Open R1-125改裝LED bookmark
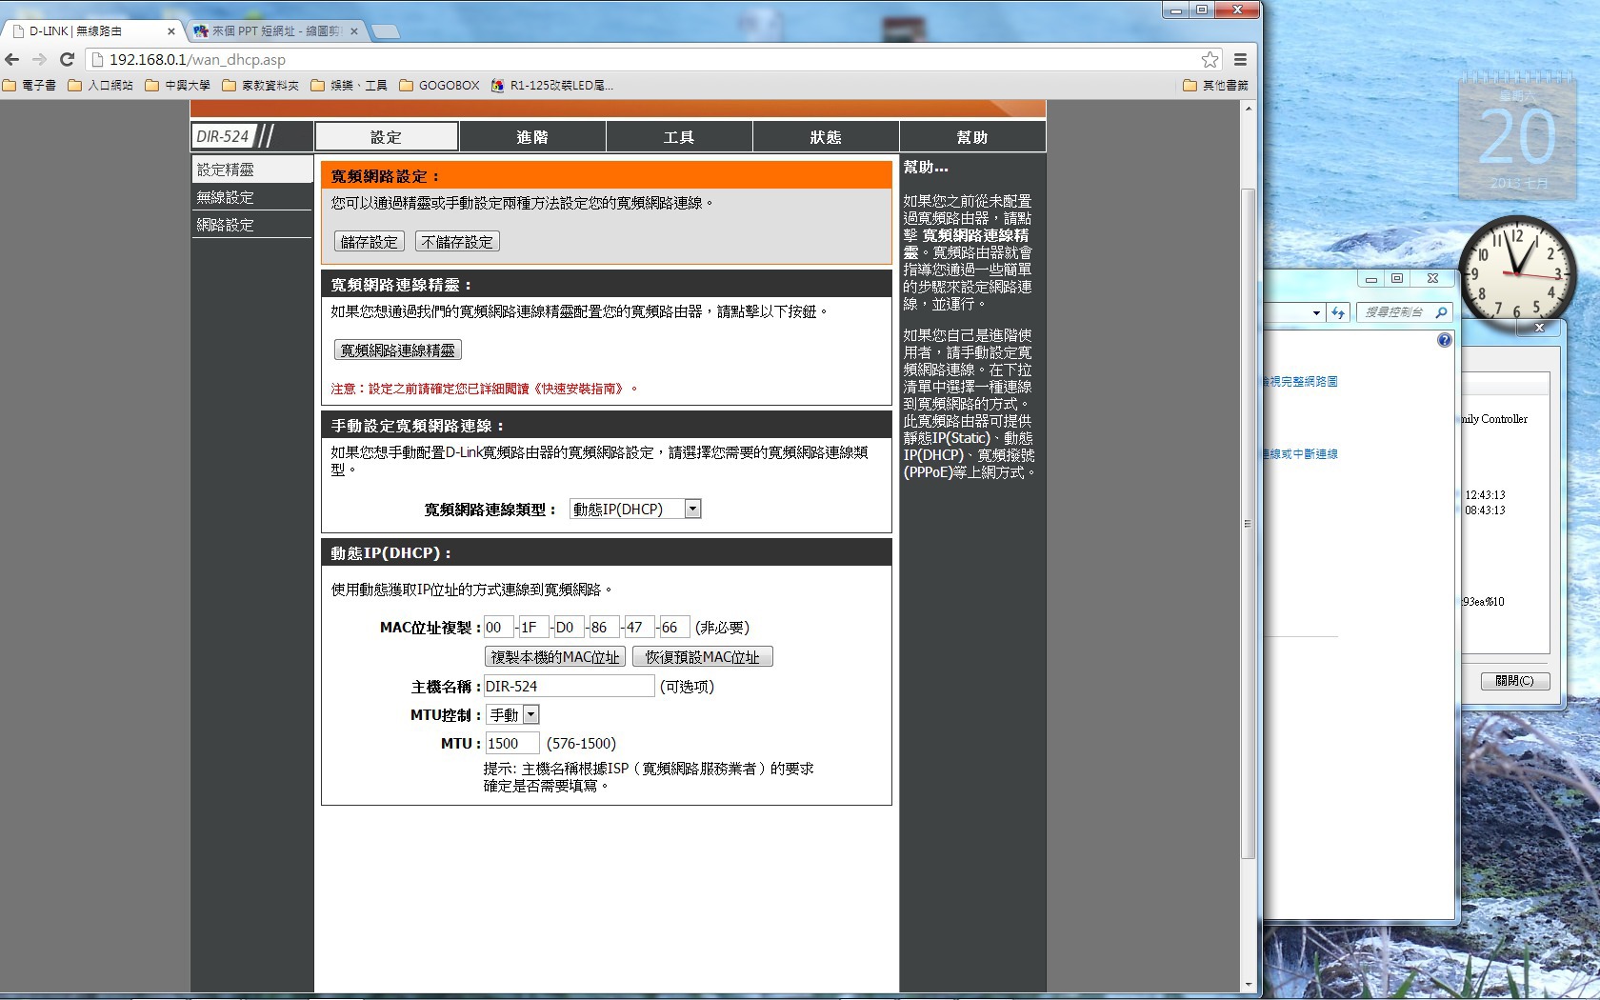1600x1000 pixels. point(552,85)
